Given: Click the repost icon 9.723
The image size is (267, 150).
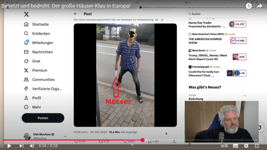Looking at the screenshot, I should (101, 141).
